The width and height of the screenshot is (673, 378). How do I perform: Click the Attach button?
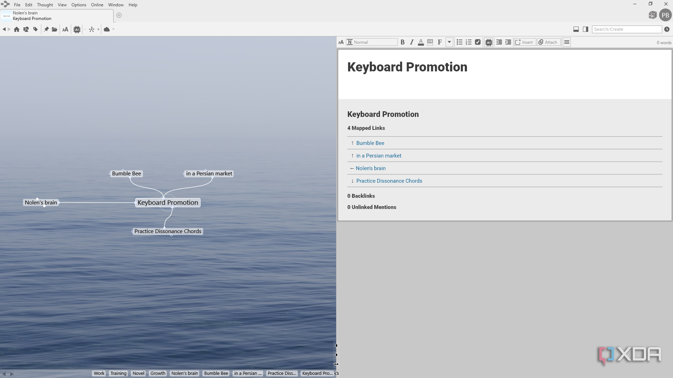tap(548, 42)
